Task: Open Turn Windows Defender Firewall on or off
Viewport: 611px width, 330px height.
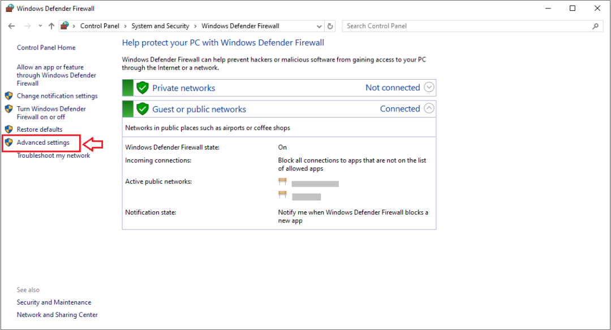Action: [x=51, y=113]
